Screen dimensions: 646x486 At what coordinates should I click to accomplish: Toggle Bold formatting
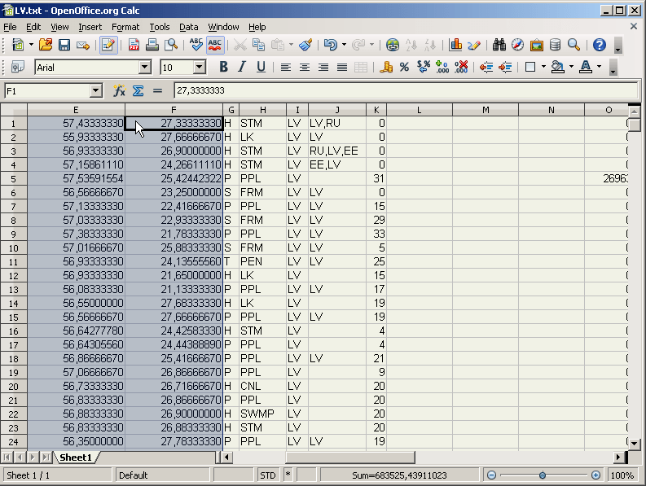click(223, 67)
